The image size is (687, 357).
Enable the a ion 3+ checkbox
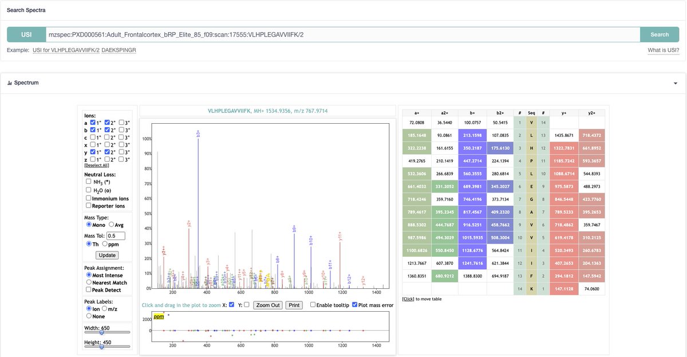pyautogui.click(x=121, y=122)
